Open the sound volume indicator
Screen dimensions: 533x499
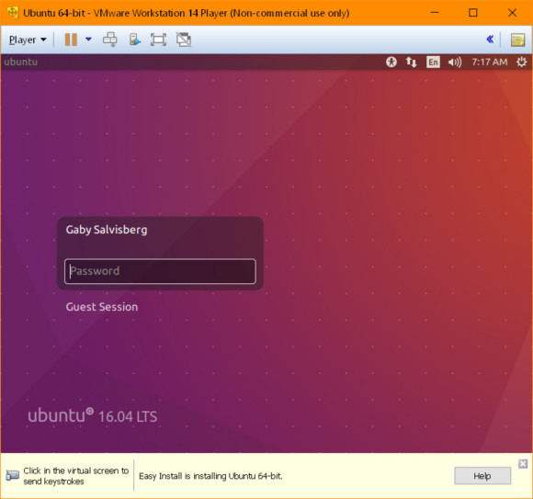455,62
